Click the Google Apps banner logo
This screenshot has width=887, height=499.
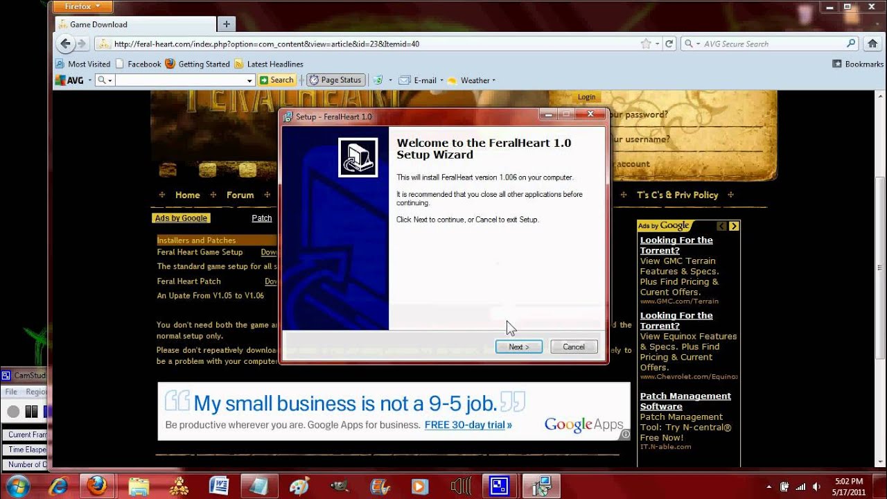[x=583, y=424]
